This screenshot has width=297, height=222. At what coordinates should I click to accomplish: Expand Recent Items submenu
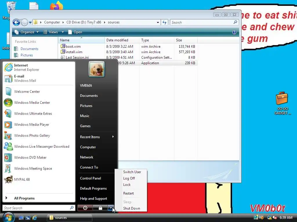(x=97, y=137)
